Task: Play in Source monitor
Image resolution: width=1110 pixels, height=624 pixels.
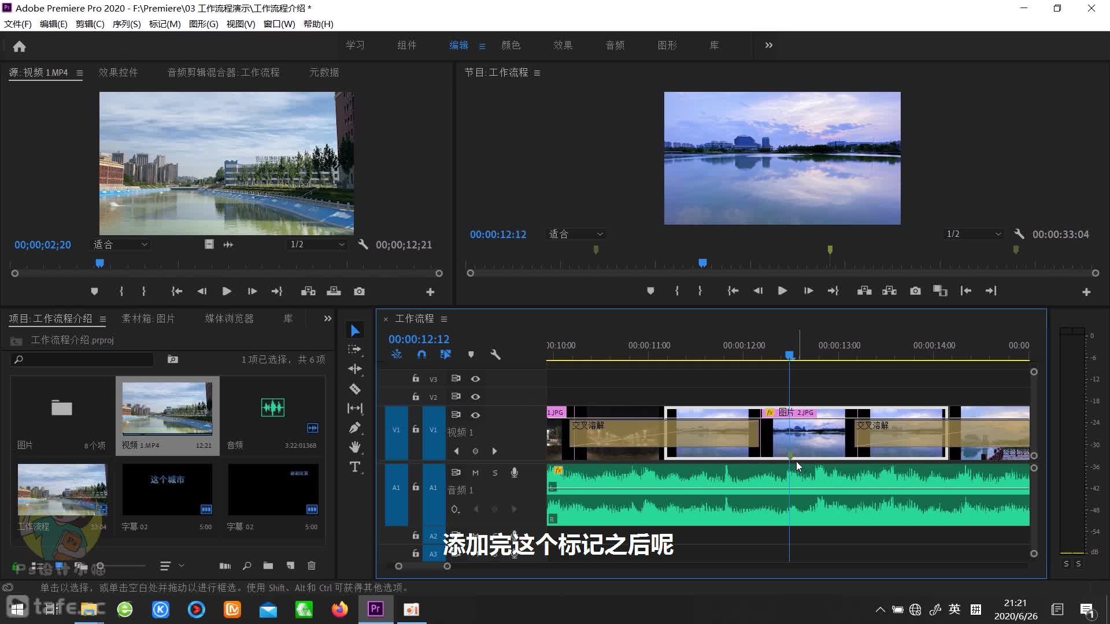Action: [227, 291]
